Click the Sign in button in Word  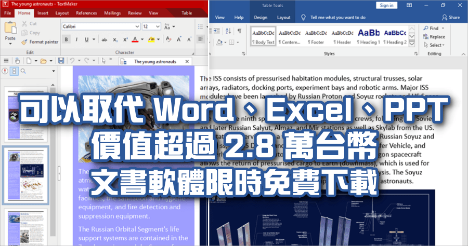(386, 5)
